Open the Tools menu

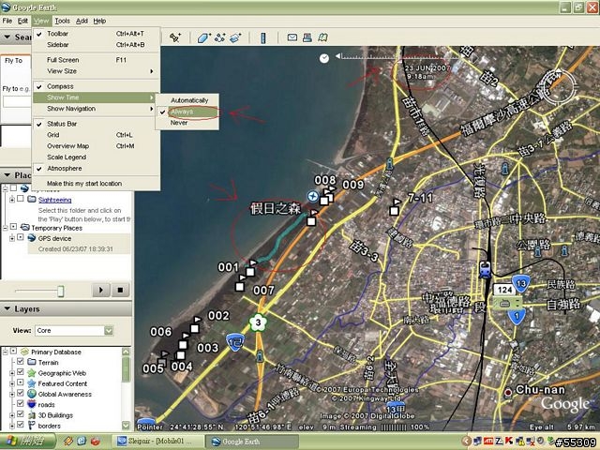pyautogui.click(x=62, y=21)
